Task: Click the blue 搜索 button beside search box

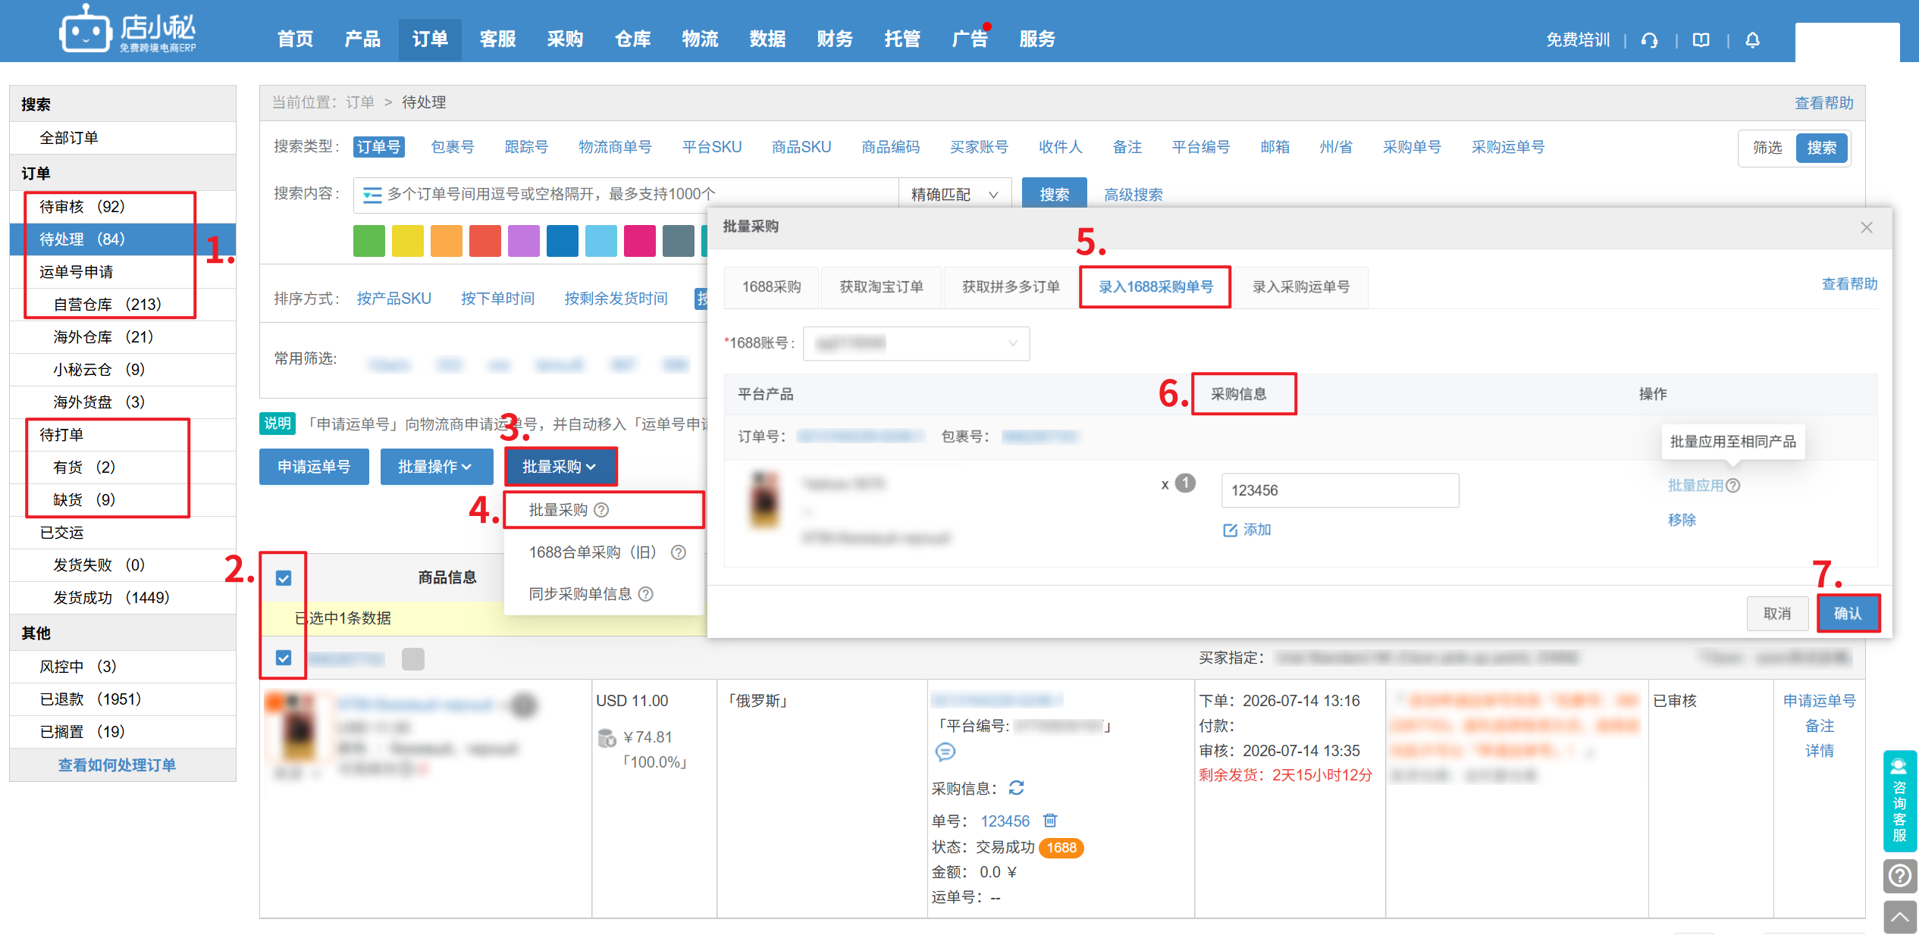Action: click(1054, 195)
